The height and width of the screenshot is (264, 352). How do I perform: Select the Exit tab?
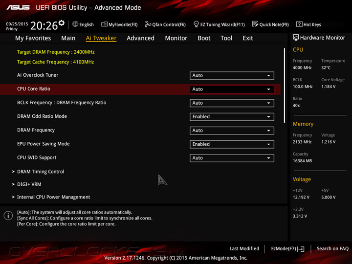coord(247,38)
